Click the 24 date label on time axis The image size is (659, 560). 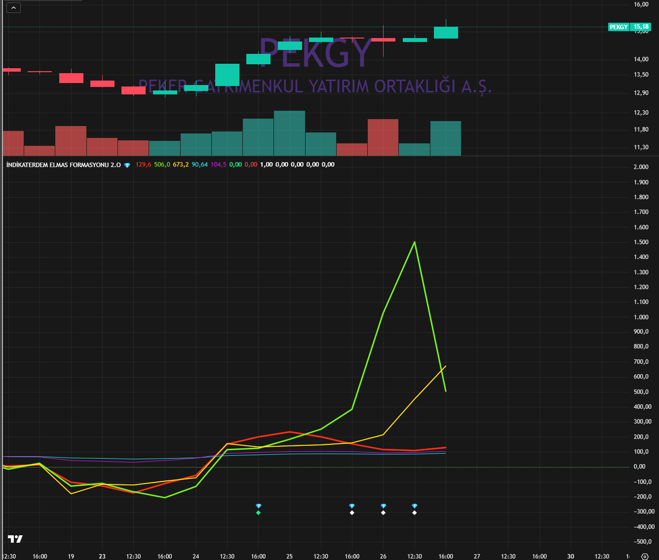(x=196, y=556)
